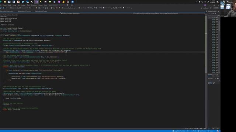Image resolution: width=236 pixels, height=132 pixels.
Task: Switch to the third document tab
Action: pos(41,11)
